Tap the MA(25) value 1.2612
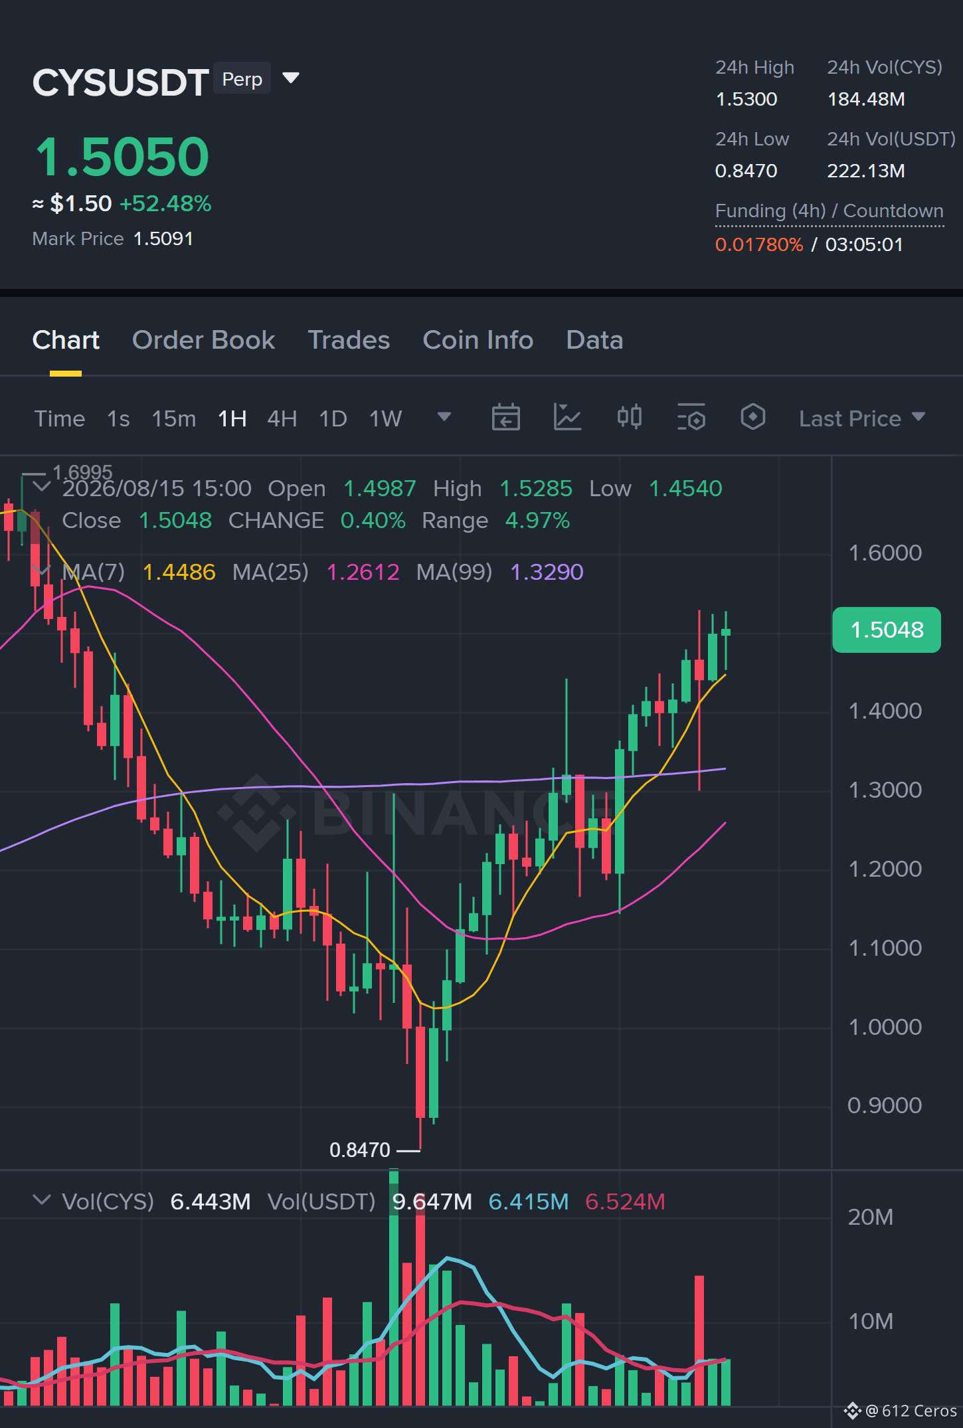Image resolution: width=963 pixels, height=1428 pixels. (x=363, y=572)
